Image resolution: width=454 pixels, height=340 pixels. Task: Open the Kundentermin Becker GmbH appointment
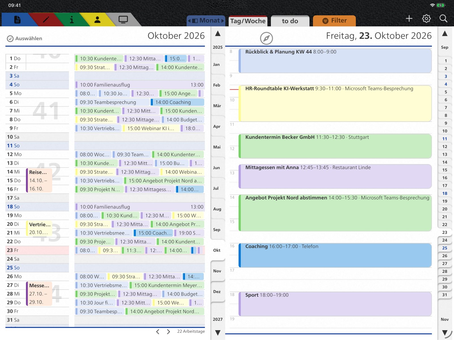pos(335,146)
